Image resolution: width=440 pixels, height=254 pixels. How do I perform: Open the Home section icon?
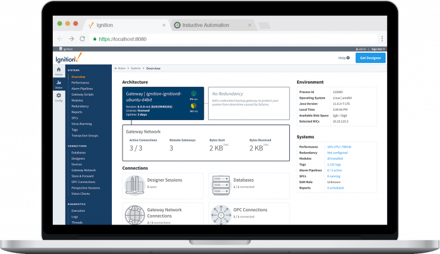point(58,71)
